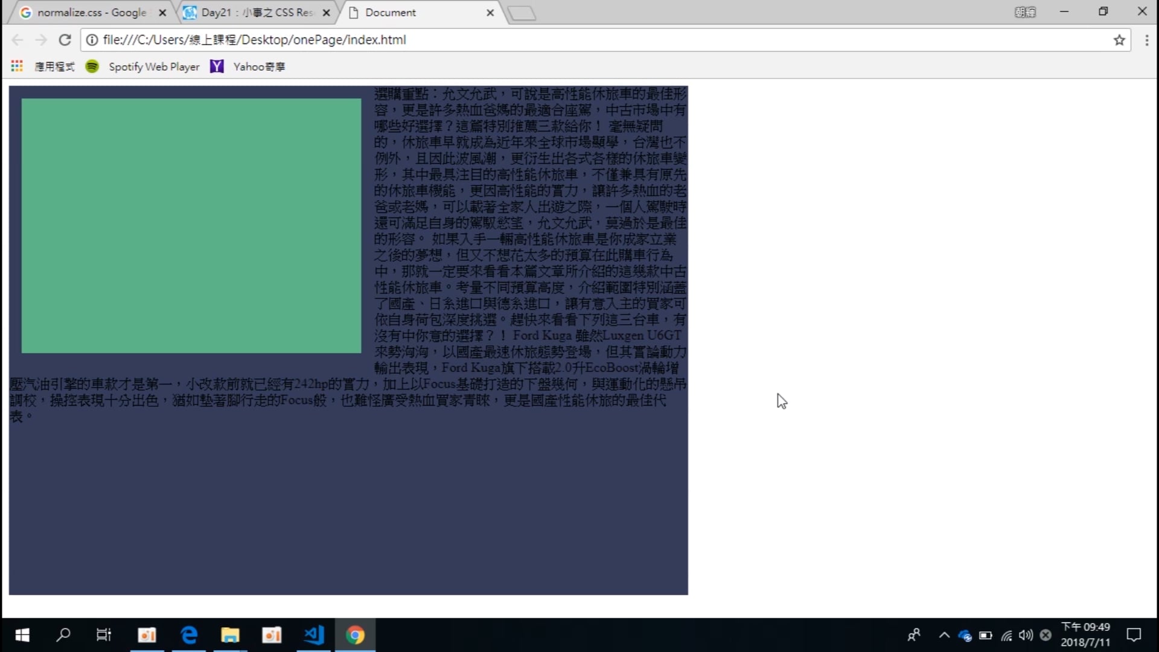
Task: Close the Document tab
Action: 490,12
